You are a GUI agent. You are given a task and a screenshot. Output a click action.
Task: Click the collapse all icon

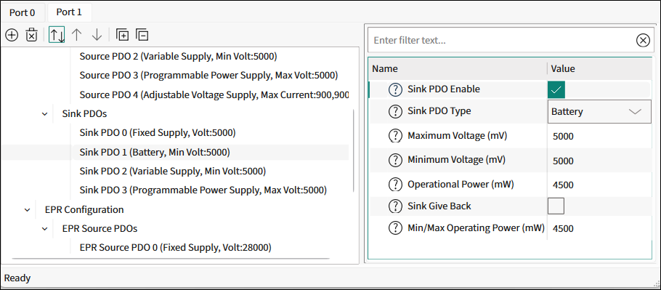coord(142,35)
